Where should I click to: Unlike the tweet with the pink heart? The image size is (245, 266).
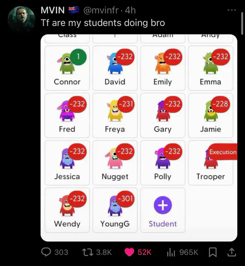point(129,252)
